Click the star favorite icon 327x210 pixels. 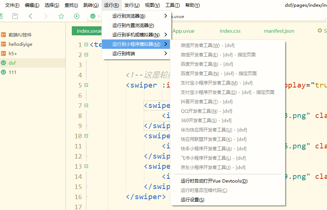61,16
